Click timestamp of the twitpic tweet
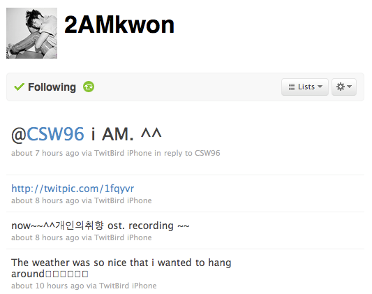 [x=45, y=200]
